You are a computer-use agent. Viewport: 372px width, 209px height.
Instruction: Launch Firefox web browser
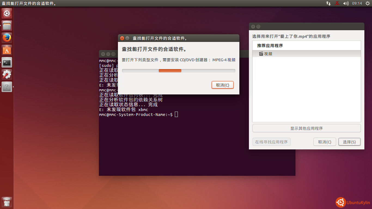[7, 38]
